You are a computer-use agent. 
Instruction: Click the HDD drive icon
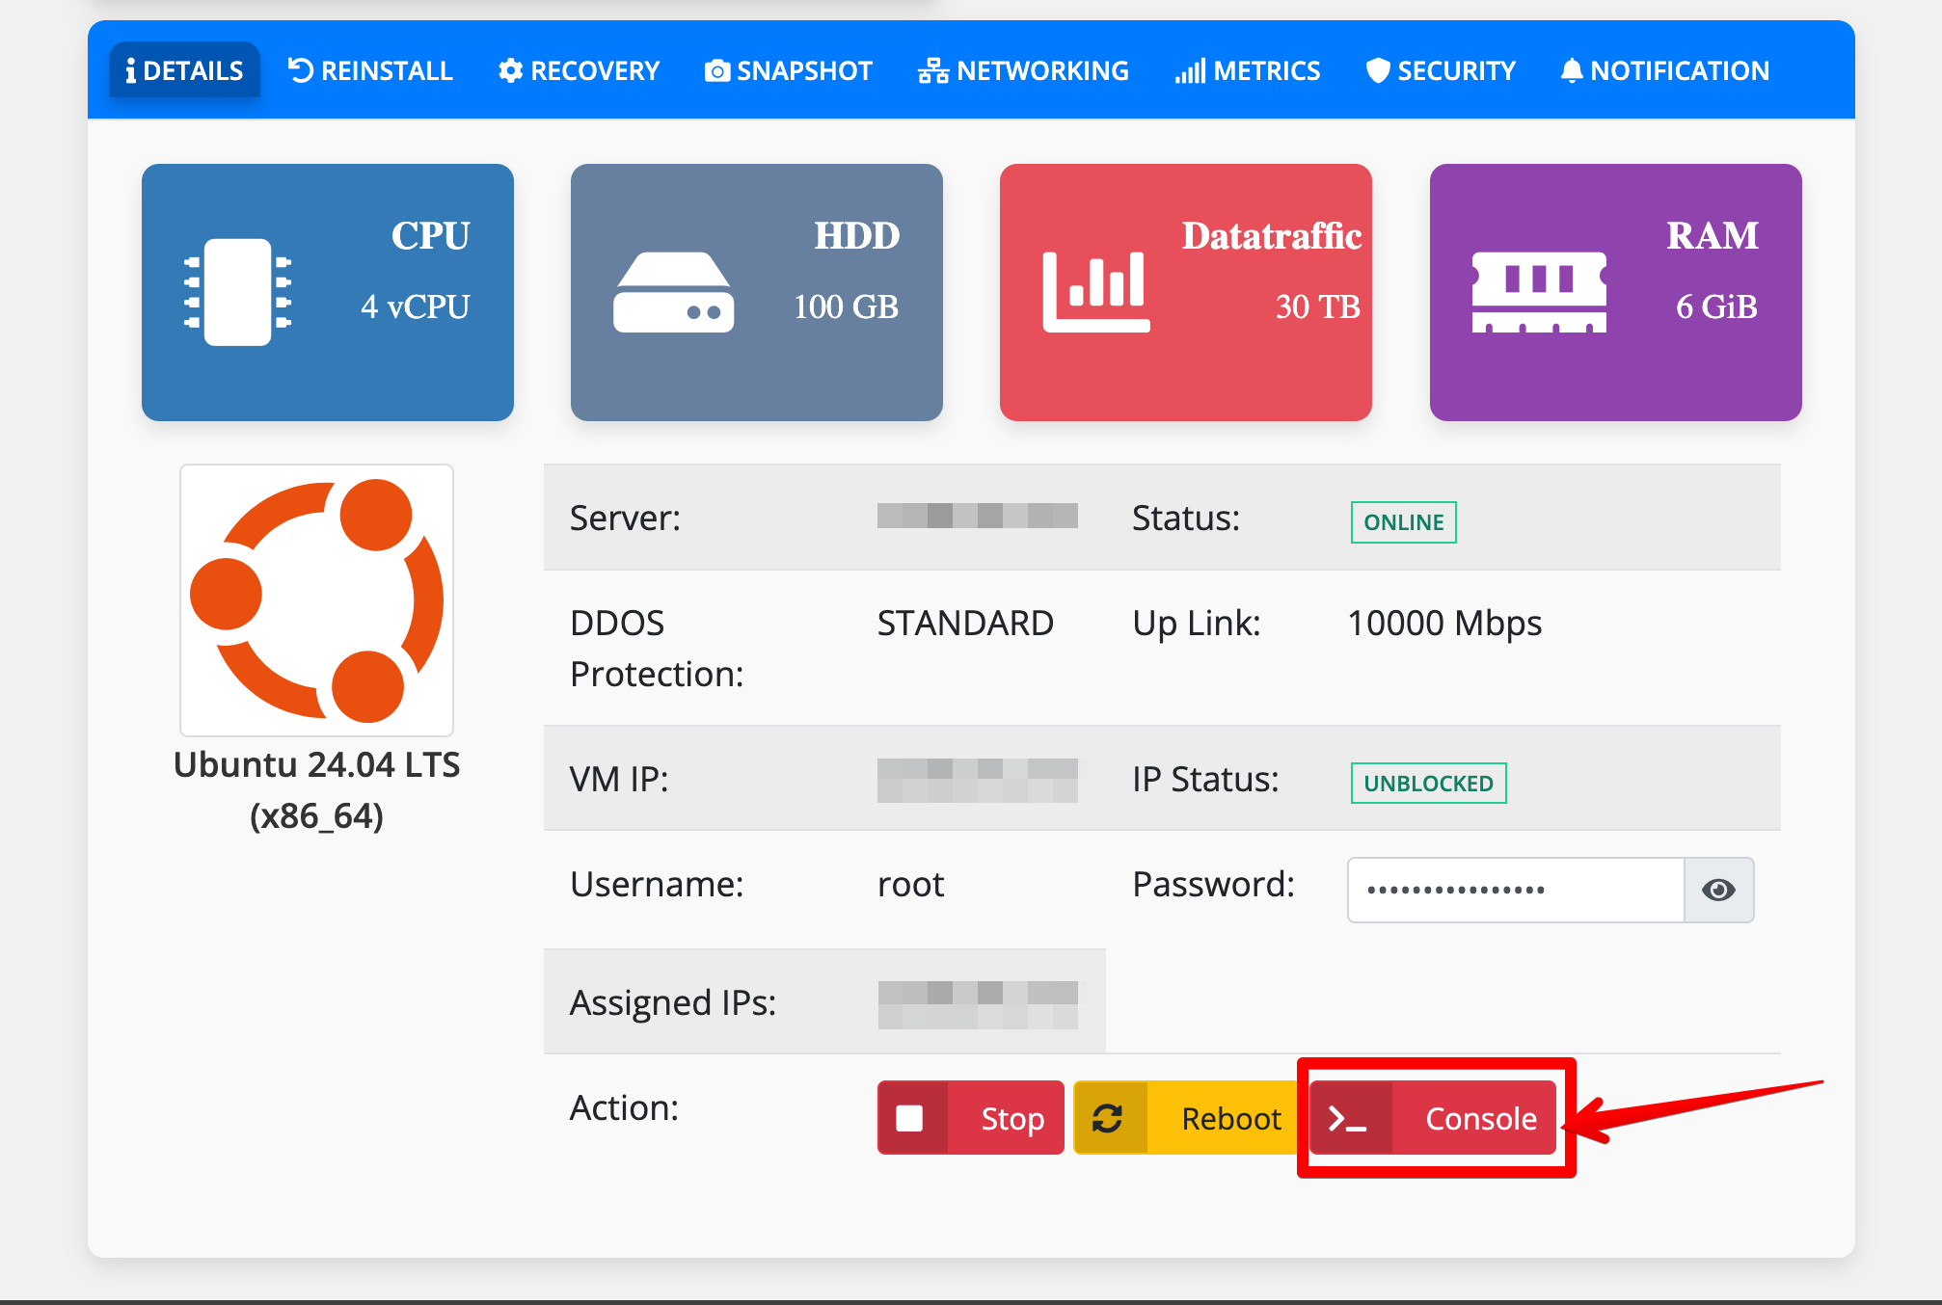coord(673,292)
